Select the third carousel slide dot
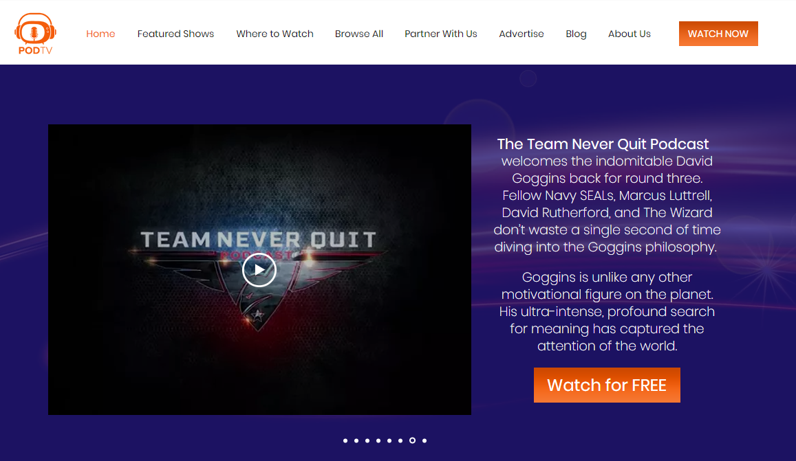 (367, 440)
